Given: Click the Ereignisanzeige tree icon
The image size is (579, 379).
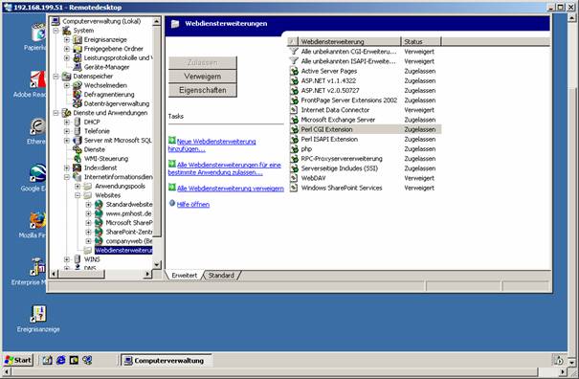Looking at the screenshot, I should [78, 39].
